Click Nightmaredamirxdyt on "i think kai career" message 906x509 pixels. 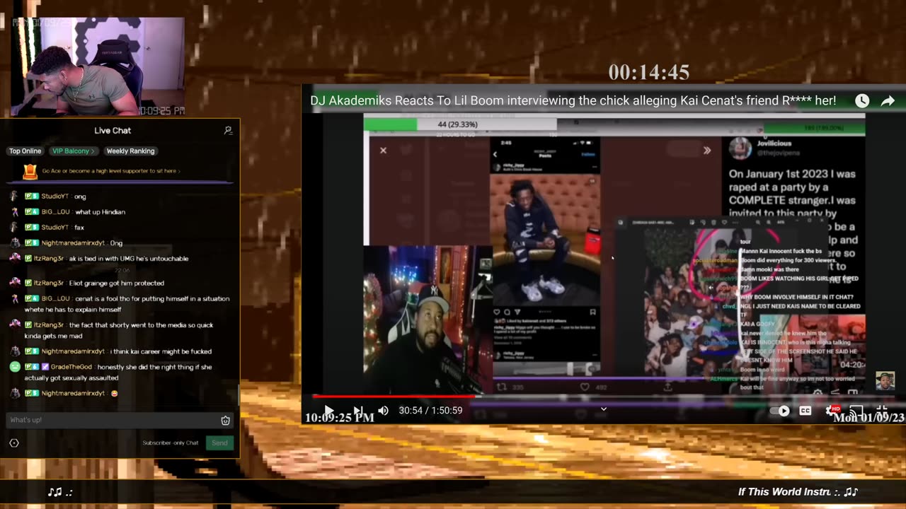point(73,351)
